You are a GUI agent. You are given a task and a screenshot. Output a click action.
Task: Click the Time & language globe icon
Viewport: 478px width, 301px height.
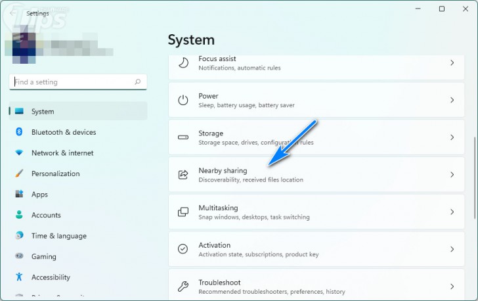19,235
